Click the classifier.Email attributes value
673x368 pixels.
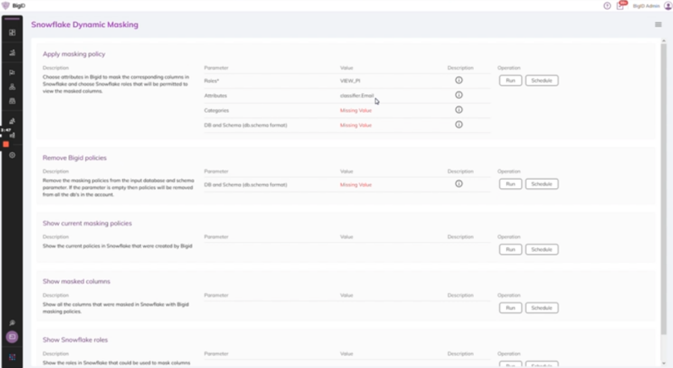356,95
